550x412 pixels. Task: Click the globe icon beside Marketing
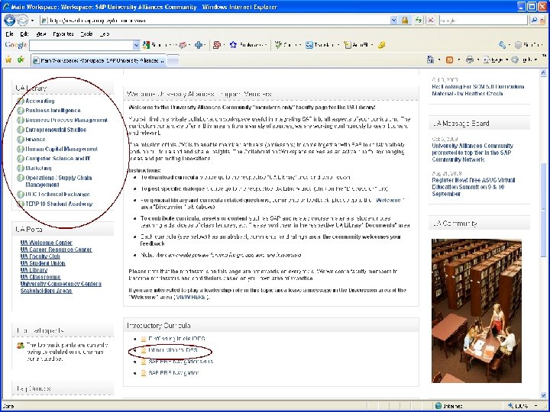(x=21, y=168)
